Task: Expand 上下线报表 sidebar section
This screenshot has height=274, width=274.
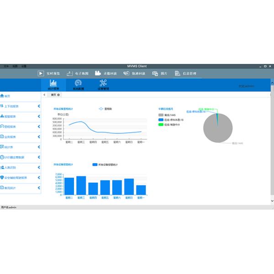Action: (21, 106)
